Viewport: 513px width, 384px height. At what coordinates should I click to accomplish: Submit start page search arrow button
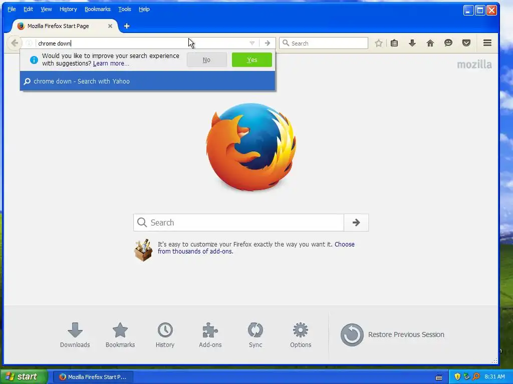point(356,222)
